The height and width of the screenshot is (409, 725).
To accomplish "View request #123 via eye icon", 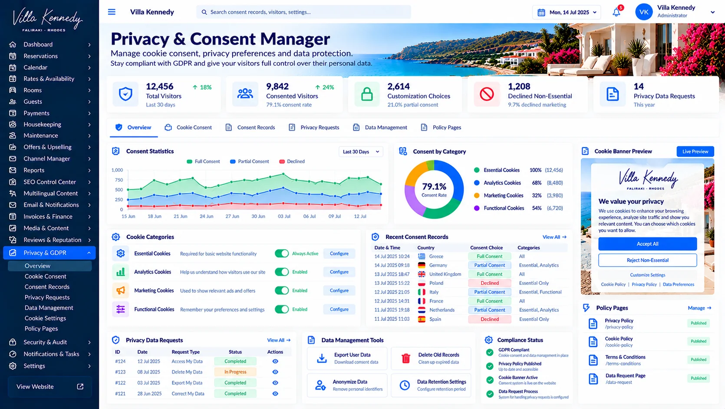I will pyautogui.click(x=275, y=372).
